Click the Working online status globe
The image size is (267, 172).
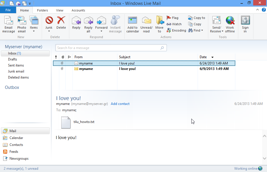pyautogui.click(x=260, y=169)
